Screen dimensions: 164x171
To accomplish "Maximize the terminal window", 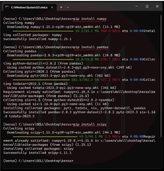I will tap(147, 6).
